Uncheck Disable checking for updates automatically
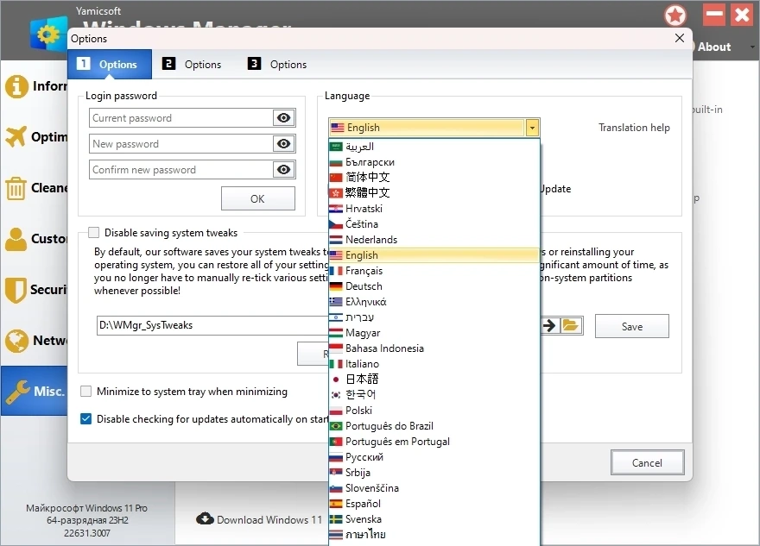The width and height of the screenshot is (760, 546). 85,418
